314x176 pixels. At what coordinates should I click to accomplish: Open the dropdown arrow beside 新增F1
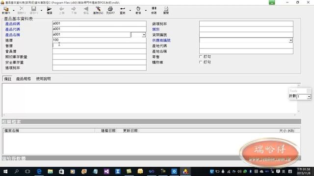pyautogui.click(x=14, y=10)
